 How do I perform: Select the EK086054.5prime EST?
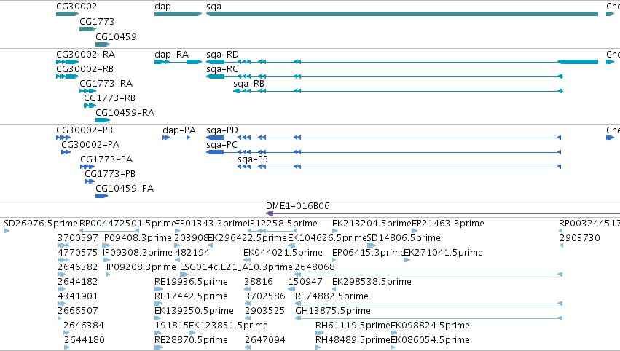point(393,348)
